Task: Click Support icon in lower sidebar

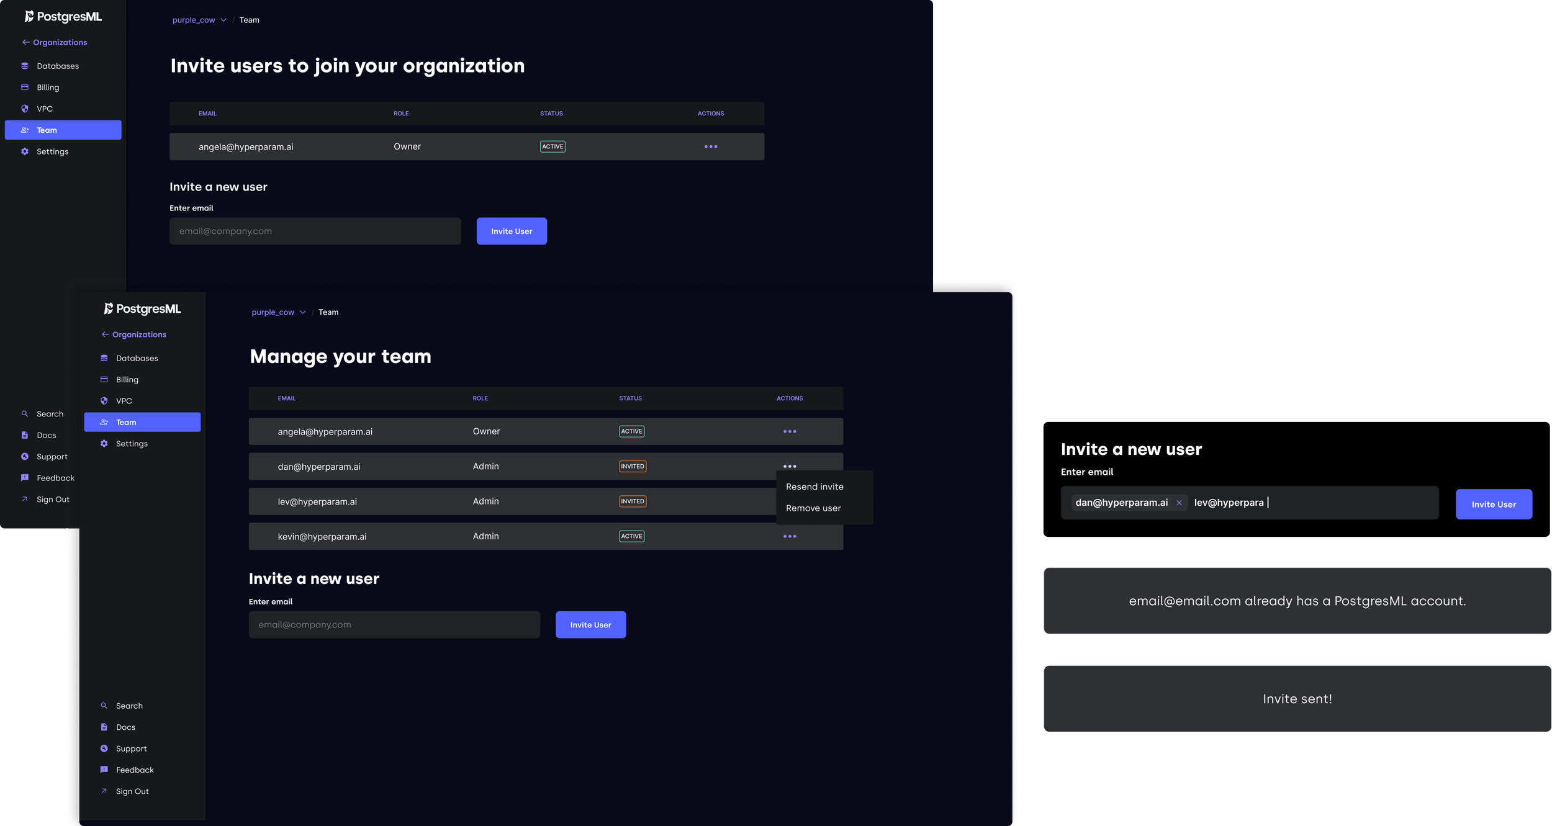Action: [104, 748]
